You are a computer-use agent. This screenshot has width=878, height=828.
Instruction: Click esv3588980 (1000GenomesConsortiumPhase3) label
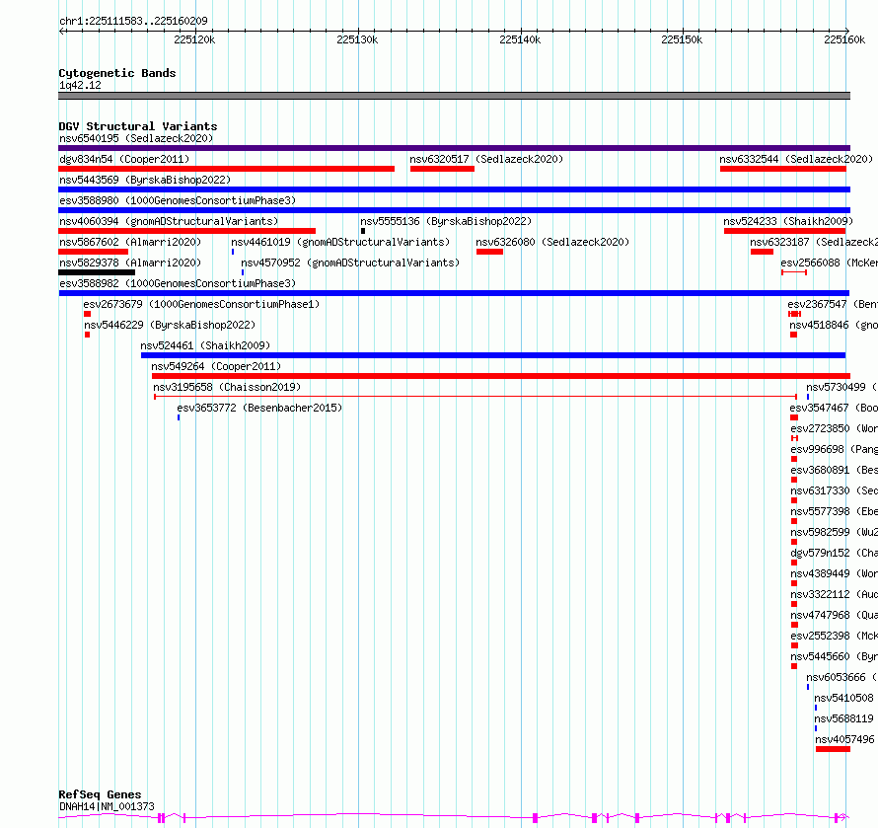(178, 200)
